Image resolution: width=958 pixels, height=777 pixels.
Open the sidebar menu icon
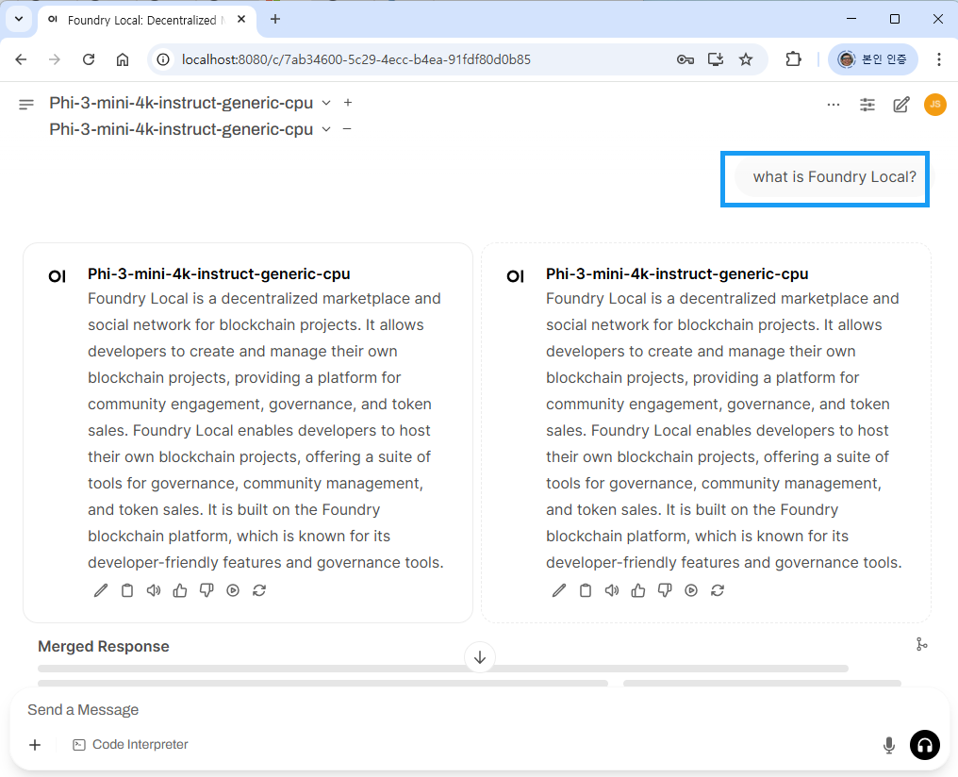point(26,105)
